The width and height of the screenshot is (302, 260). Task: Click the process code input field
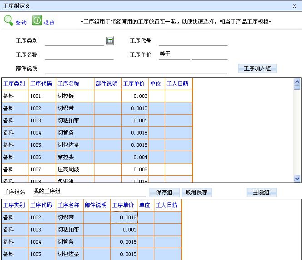pos(193,41)
